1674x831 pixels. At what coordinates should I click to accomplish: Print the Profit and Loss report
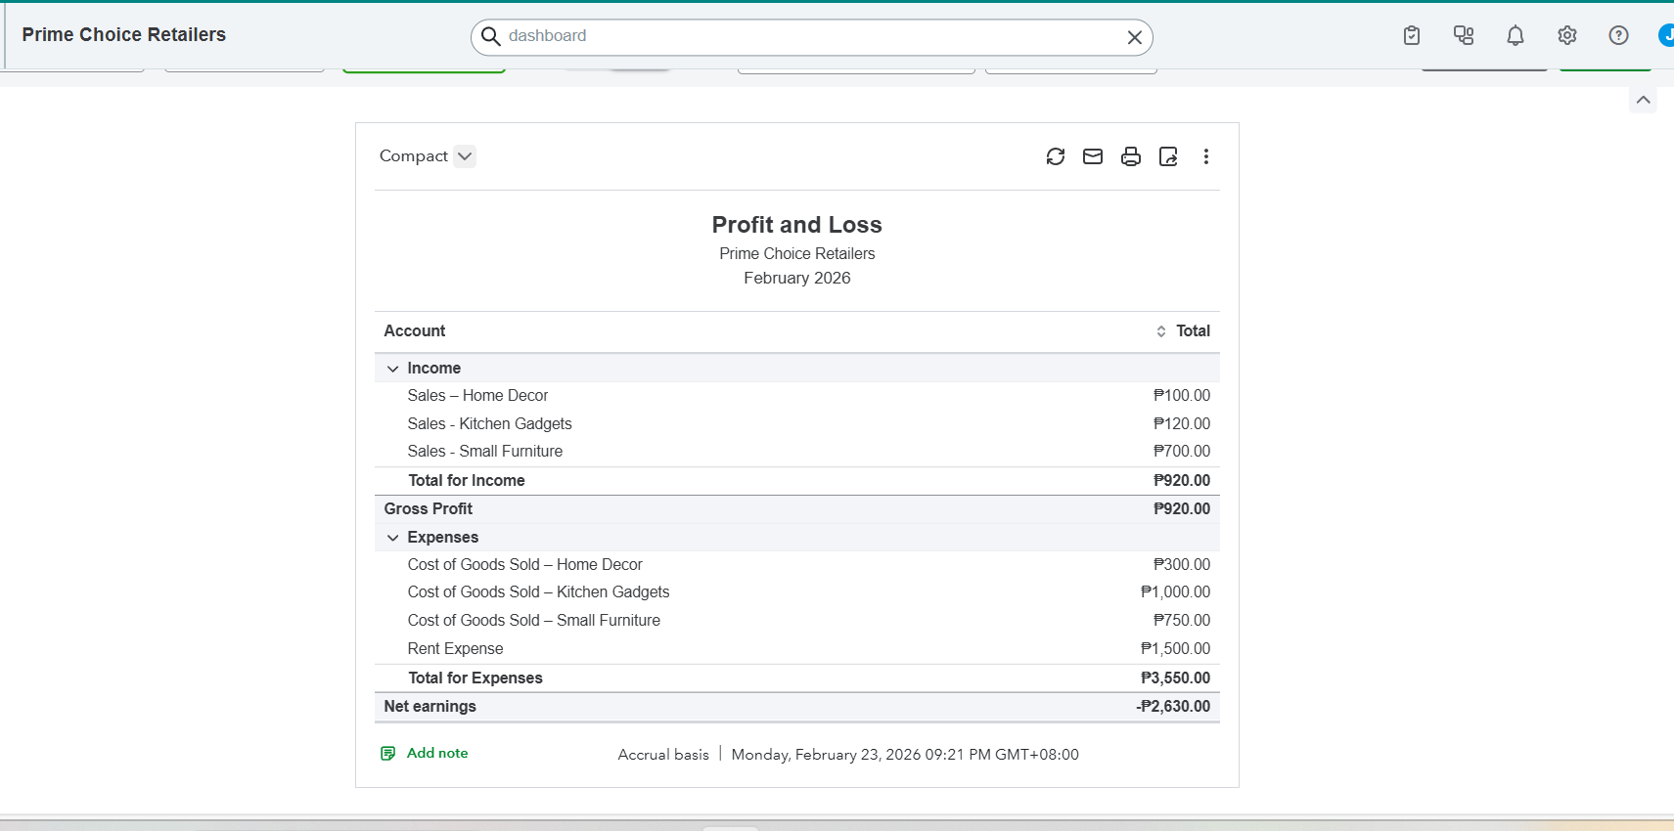click(x=1131, y=156)
